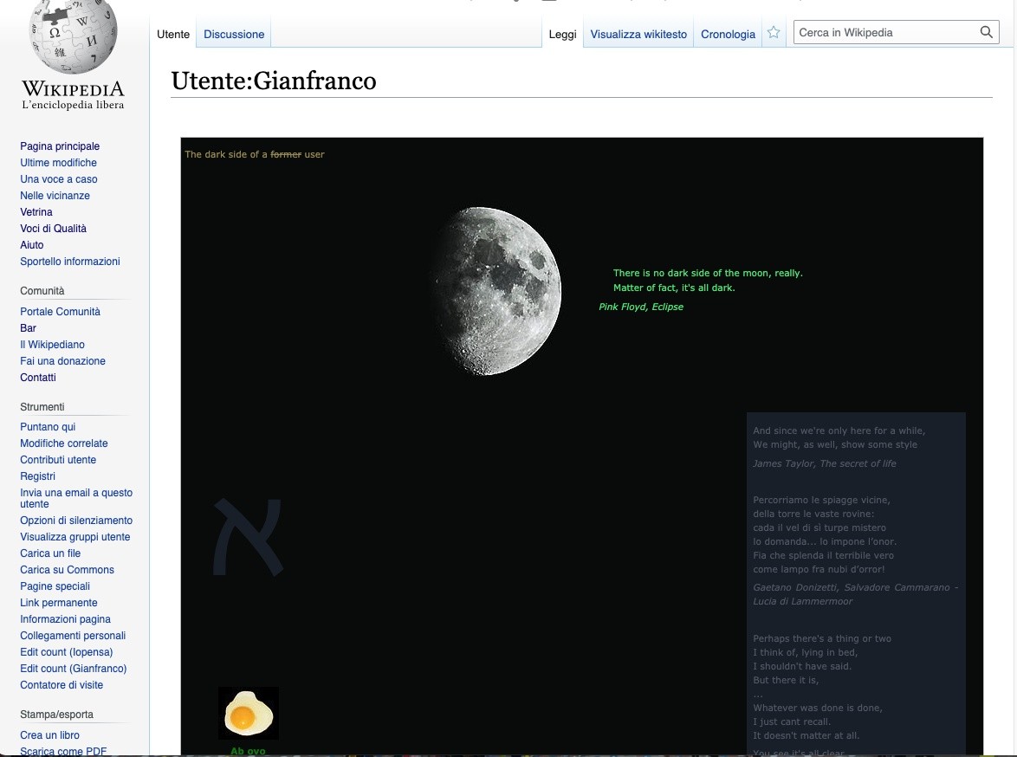Click Scarica come PDF link
Image resolution: width=1017 pixels, height=757 pixels.
[63, 751]
